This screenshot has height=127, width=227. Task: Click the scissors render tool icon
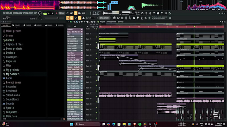(x=146, y=13)
